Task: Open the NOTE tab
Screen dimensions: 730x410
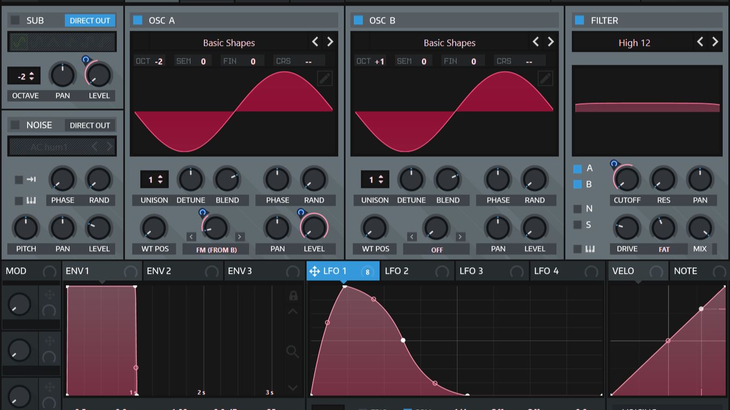Action: [700, 271]
